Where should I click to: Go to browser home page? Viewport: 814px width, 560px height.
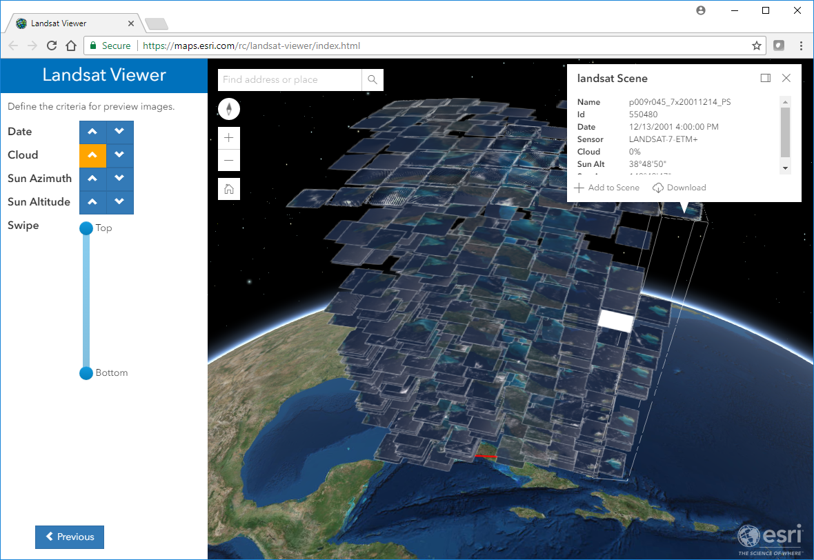tap(71, 46)
